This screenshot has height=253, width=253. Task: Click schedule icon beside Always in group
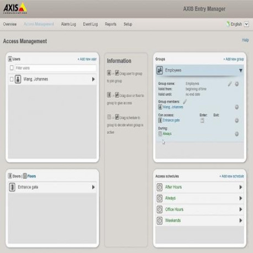coord(160,134)
